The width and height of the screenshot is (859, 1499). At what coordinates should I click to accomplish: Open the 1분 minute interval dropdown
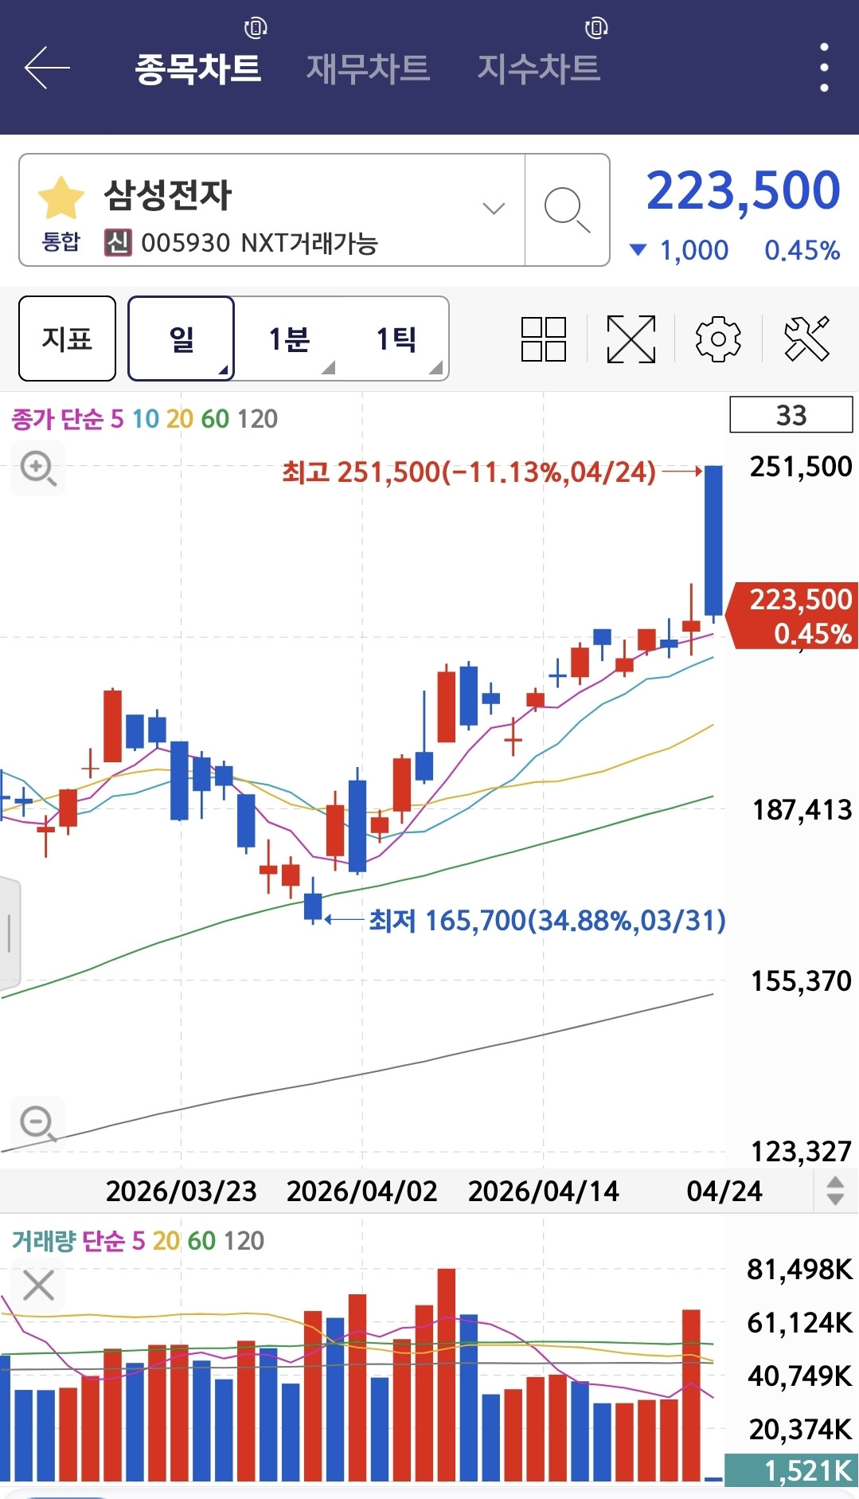290,339
